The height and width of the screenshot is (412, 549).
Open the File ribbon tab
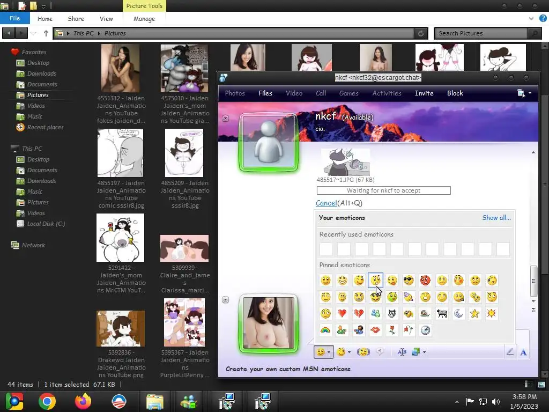(x=14, y=18)
